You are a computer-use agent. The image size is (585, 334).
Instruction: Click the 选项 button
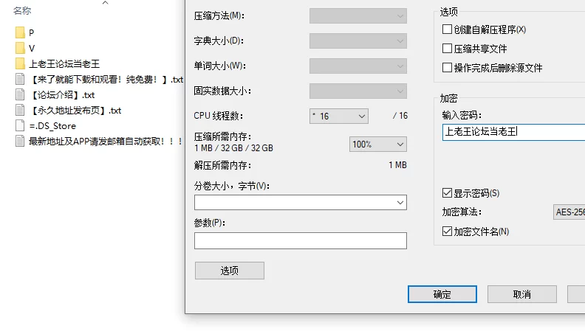(230, 271)
